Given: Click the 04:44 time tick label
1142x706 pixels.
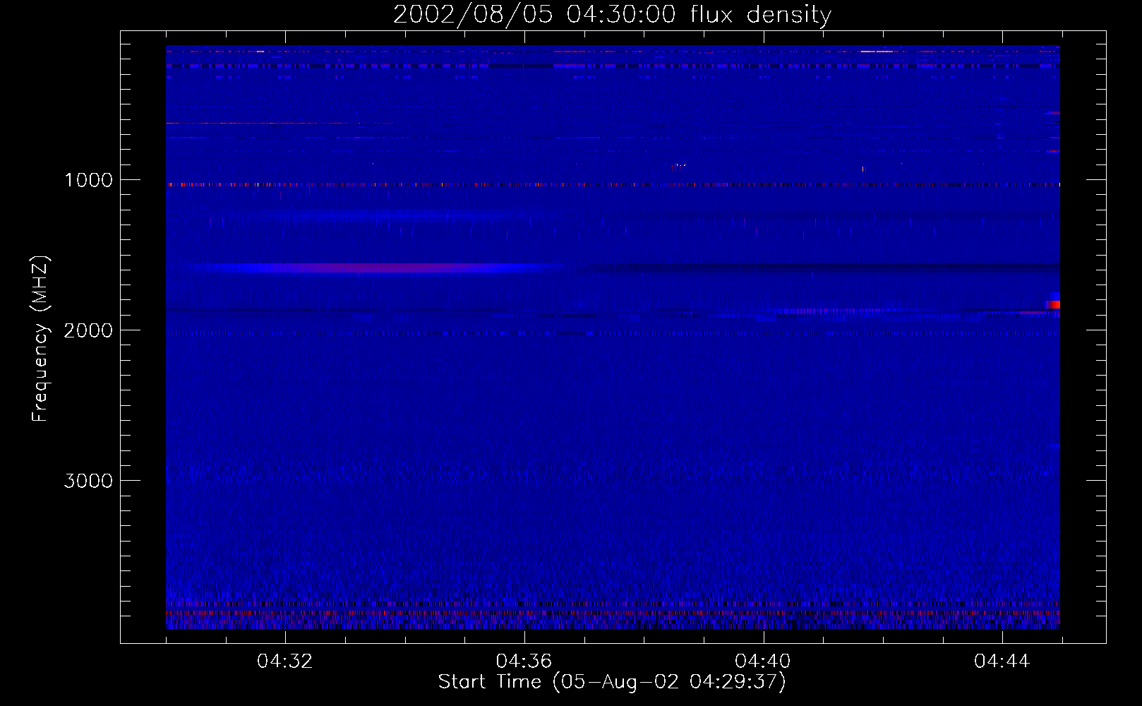Looking at the screenshot, I should (1002, 662).
